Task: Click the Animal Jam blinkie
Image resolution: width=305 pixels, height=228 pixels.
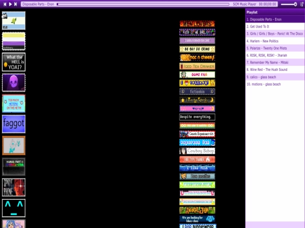Action: (197, 210)
